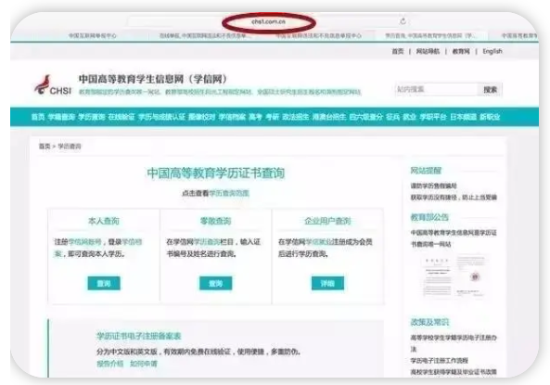550x385 pixels.
Task: Select 学籍查询 in navigation bar
Action: click(x=61, y=117)
